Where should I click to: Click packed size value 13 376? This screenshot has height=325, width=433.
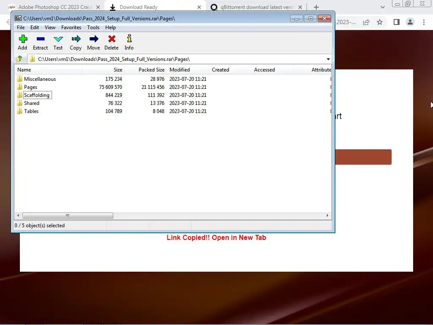[x=157, y=103]
